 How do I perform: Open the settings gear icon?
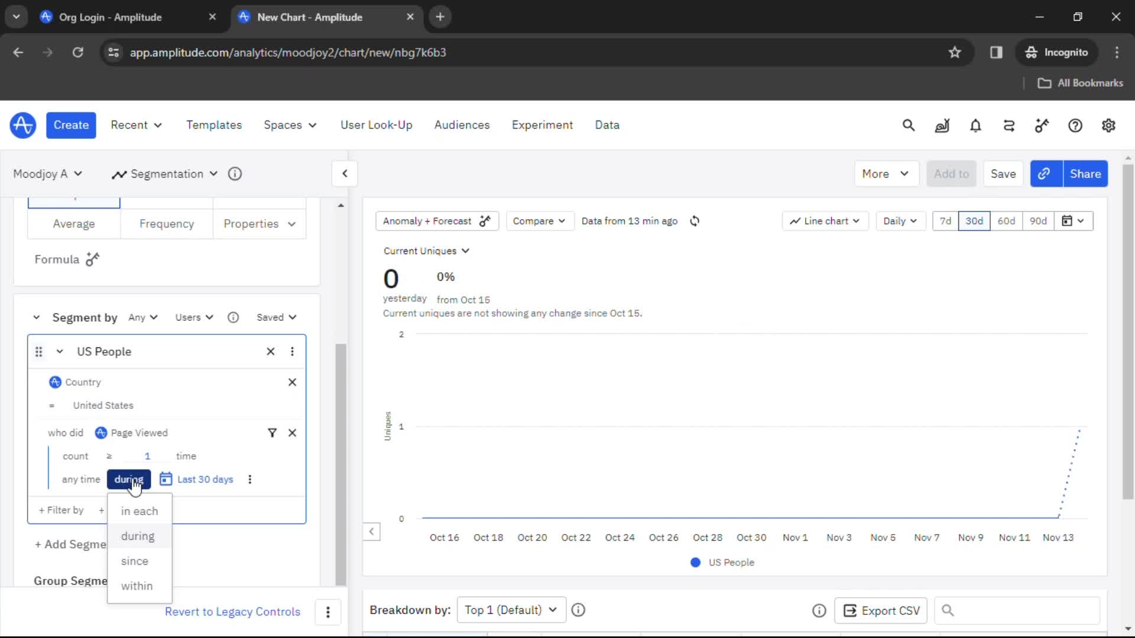click(x=1108, y=125)
